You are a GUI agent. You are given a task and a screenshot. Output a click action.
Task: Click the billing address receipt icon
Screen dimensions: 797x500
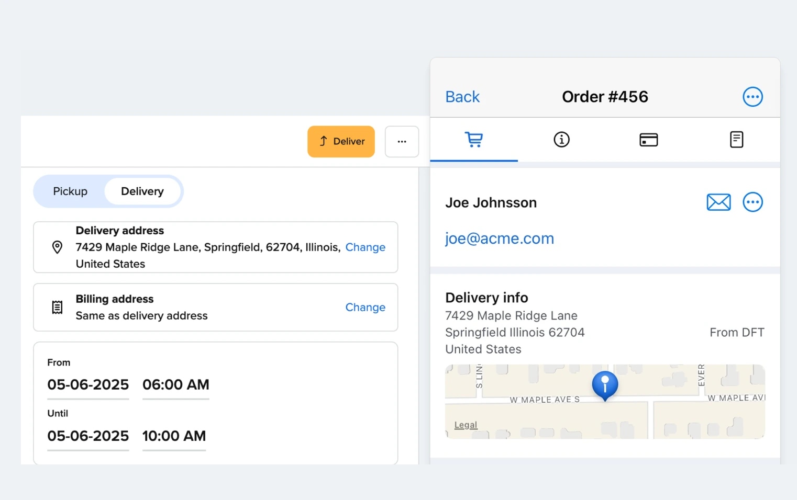click(57, 307)
